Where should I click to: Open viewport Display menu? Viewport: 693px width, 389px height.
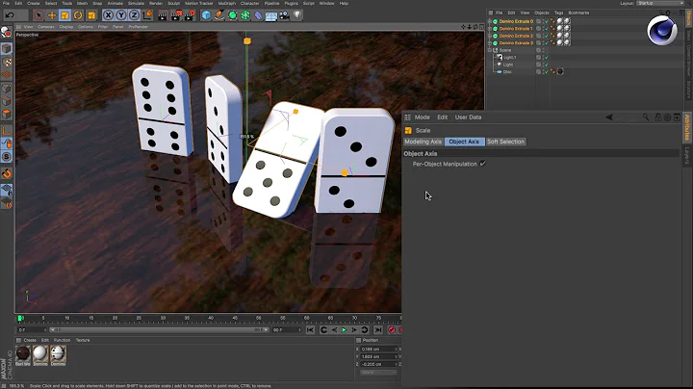tap(65, 27)
